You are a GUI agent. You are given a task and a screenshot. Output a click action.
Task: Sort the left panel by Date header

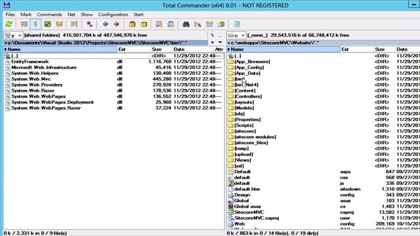point(193,49)
